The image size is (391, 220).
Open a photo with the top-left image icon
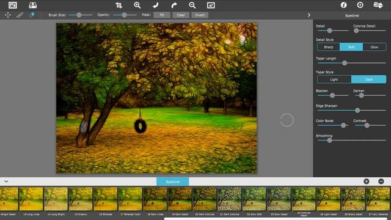[x=12, y=5]
